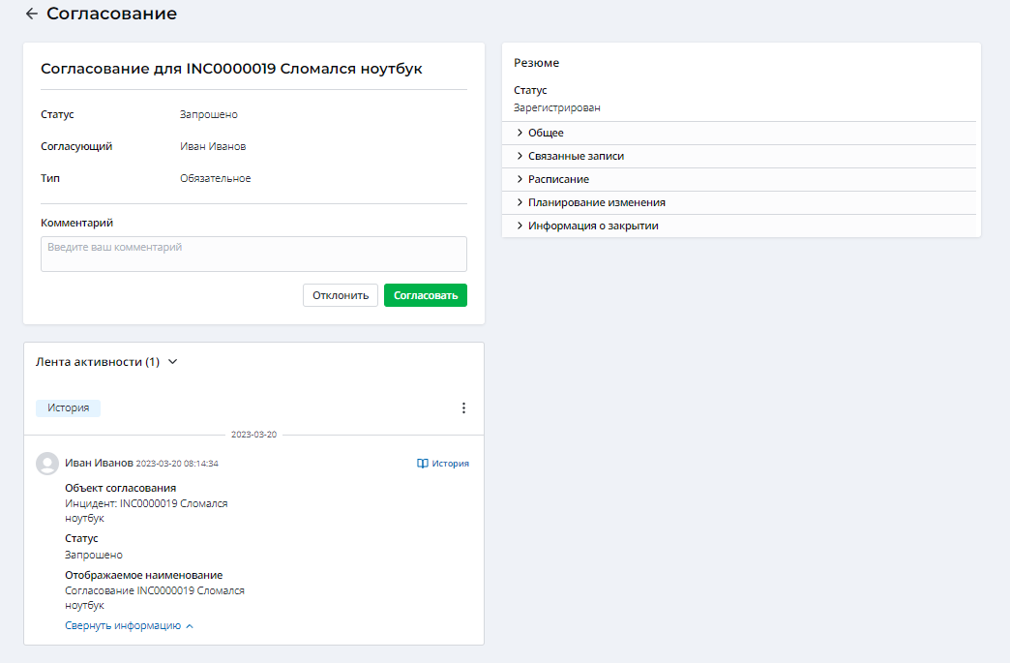Expand the Общее section
The height and width of the screenshot is (663, 1010).
[546, 133]
